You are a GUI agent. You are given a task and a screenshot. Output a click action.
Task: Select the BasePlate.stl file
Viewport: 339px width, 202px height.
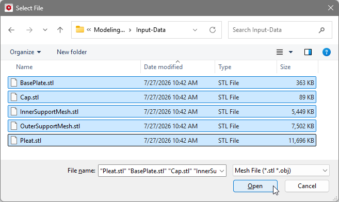pos(162,82)
